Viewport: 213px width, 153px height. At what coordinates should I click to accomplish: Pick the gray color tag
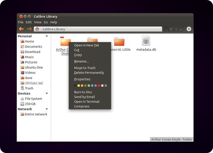(106, 85)
